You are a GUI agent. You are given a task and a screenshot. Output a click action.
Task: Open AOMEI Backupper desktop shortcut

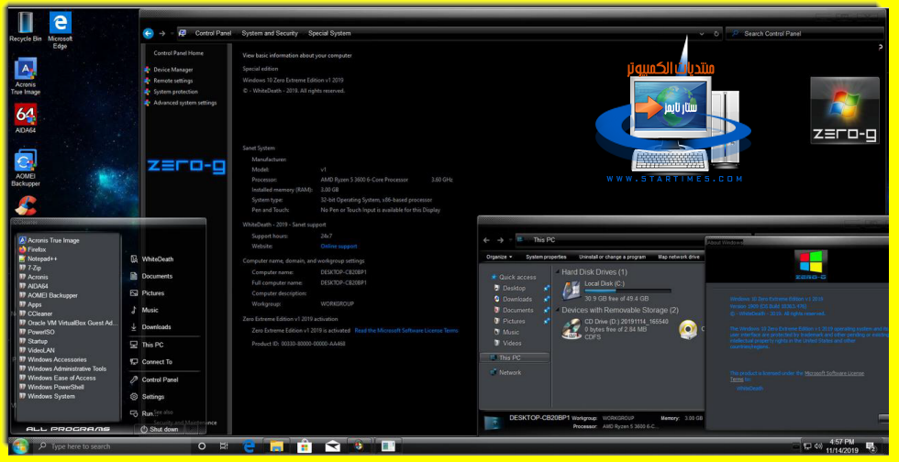[26, 168]
